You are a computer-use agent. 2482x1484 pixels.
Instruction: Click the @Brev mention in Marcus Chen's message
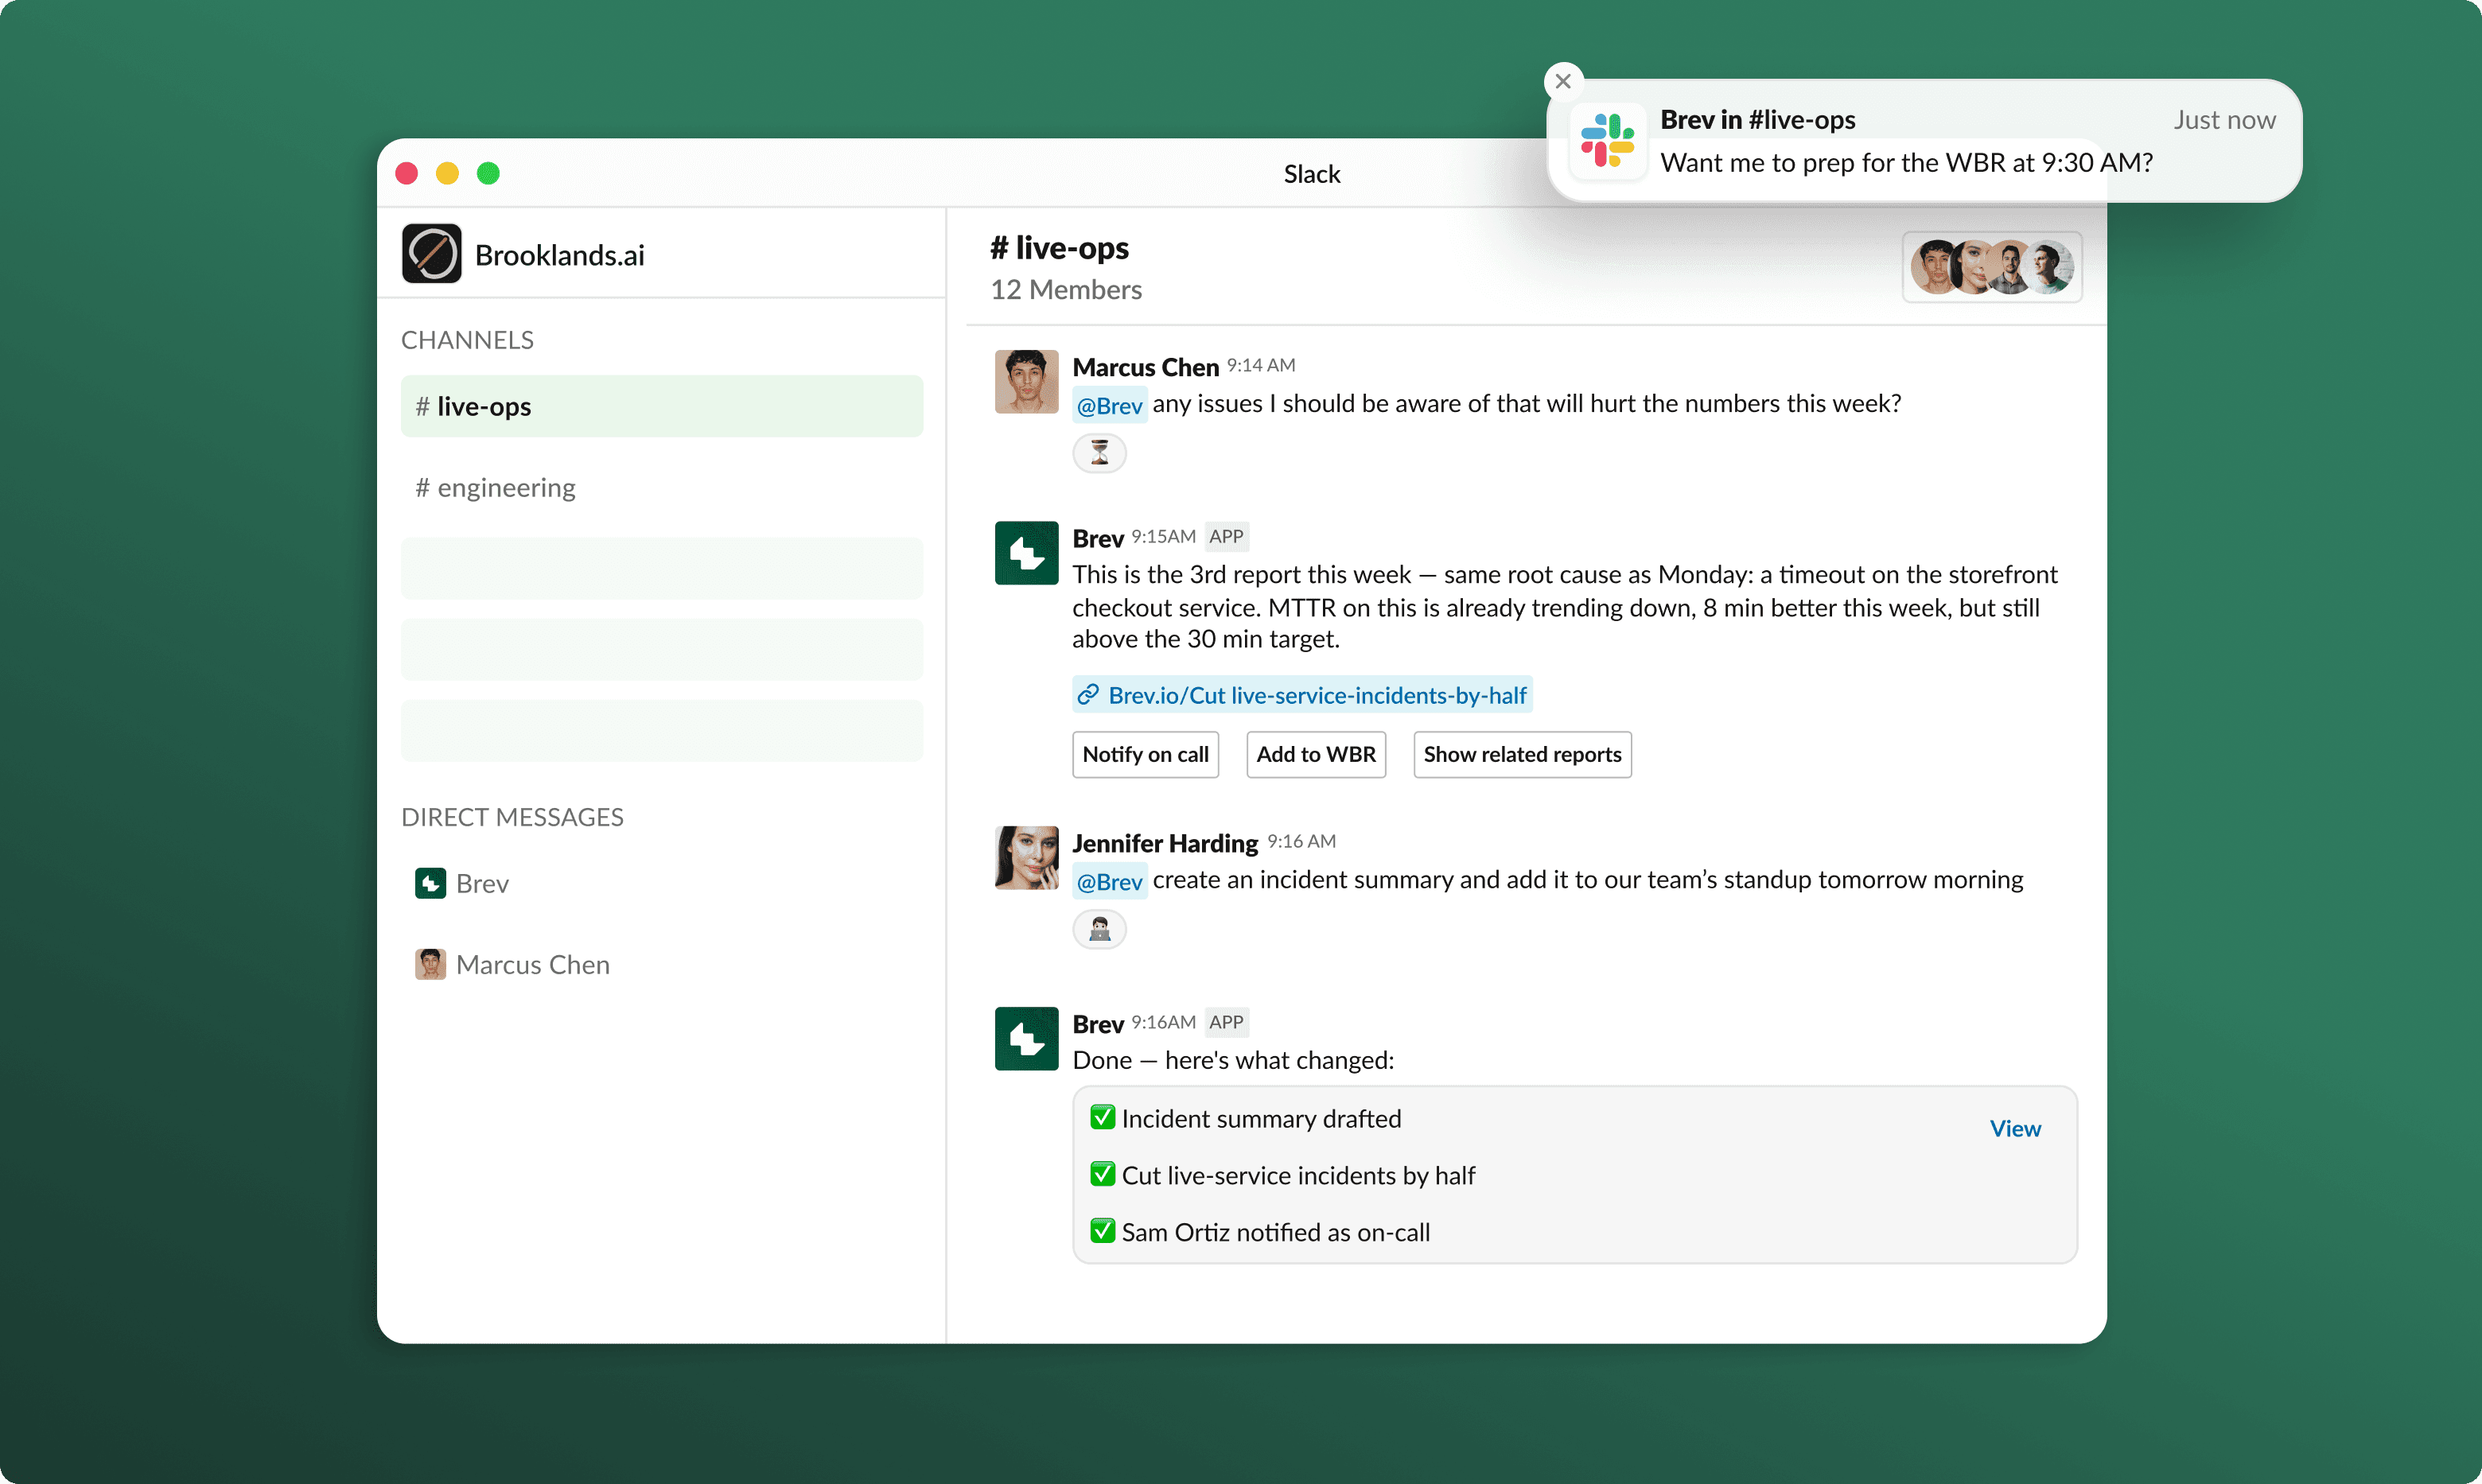pos(1109,405)
